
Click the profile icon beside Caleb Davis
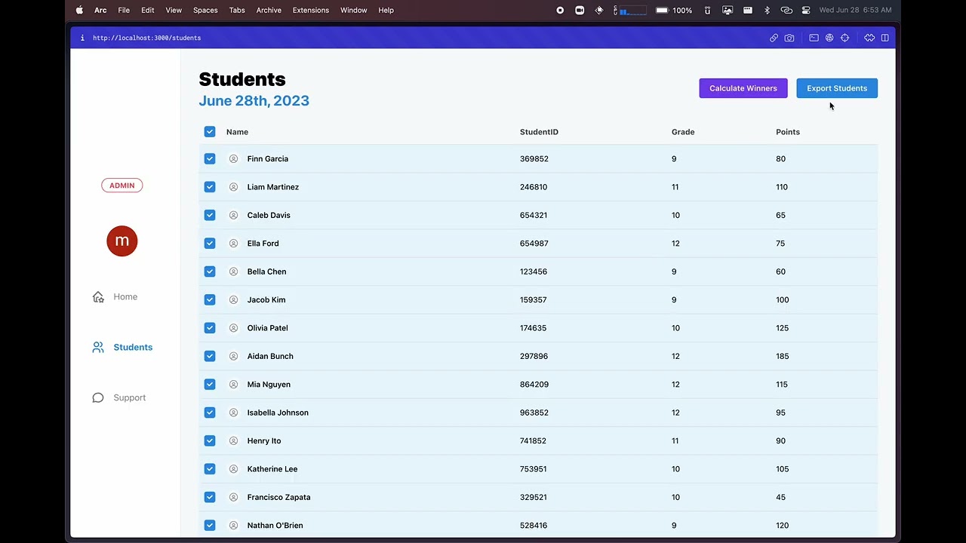pos(233,215)
